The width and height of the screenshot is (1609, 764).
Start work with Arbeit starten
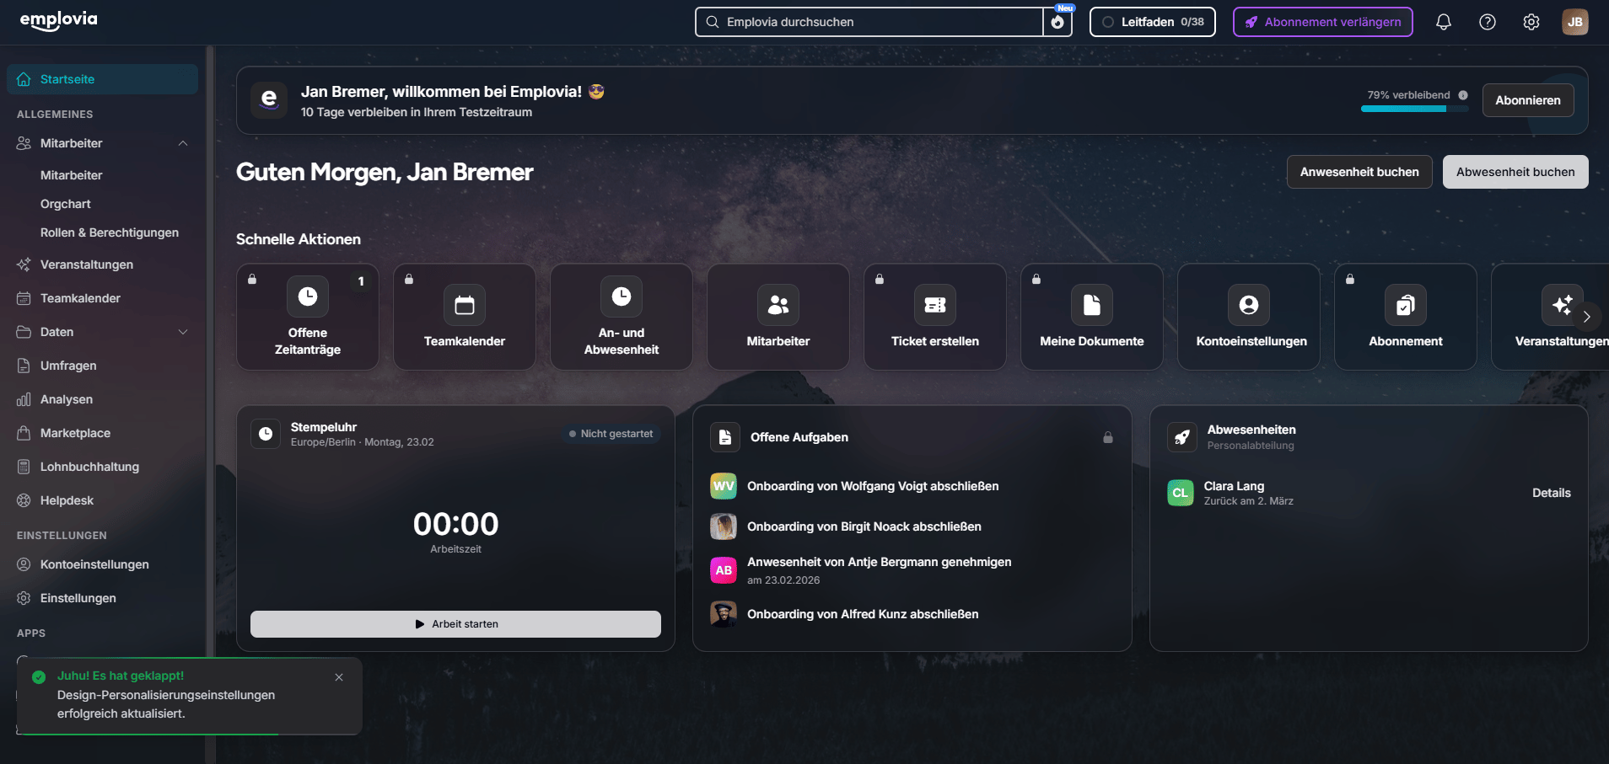tap(455, 624)
